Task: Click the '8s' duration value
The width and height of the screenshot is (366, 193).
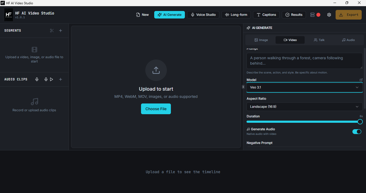Action: (361, 116)
